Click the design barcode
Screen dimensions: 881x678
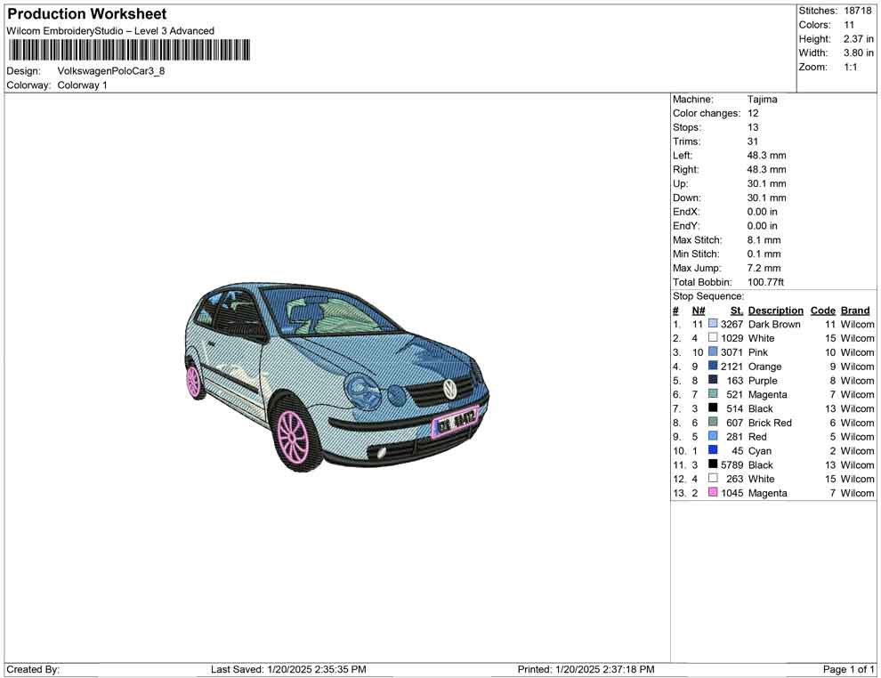click(127, 51)
